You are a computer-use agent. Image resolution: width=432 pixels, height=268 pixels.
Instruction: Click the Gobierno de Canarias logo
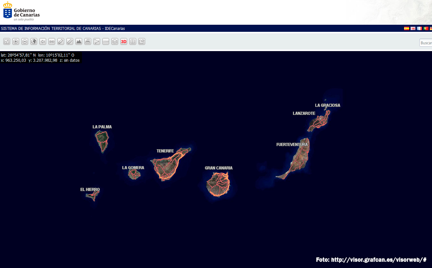tap(22, 12)
